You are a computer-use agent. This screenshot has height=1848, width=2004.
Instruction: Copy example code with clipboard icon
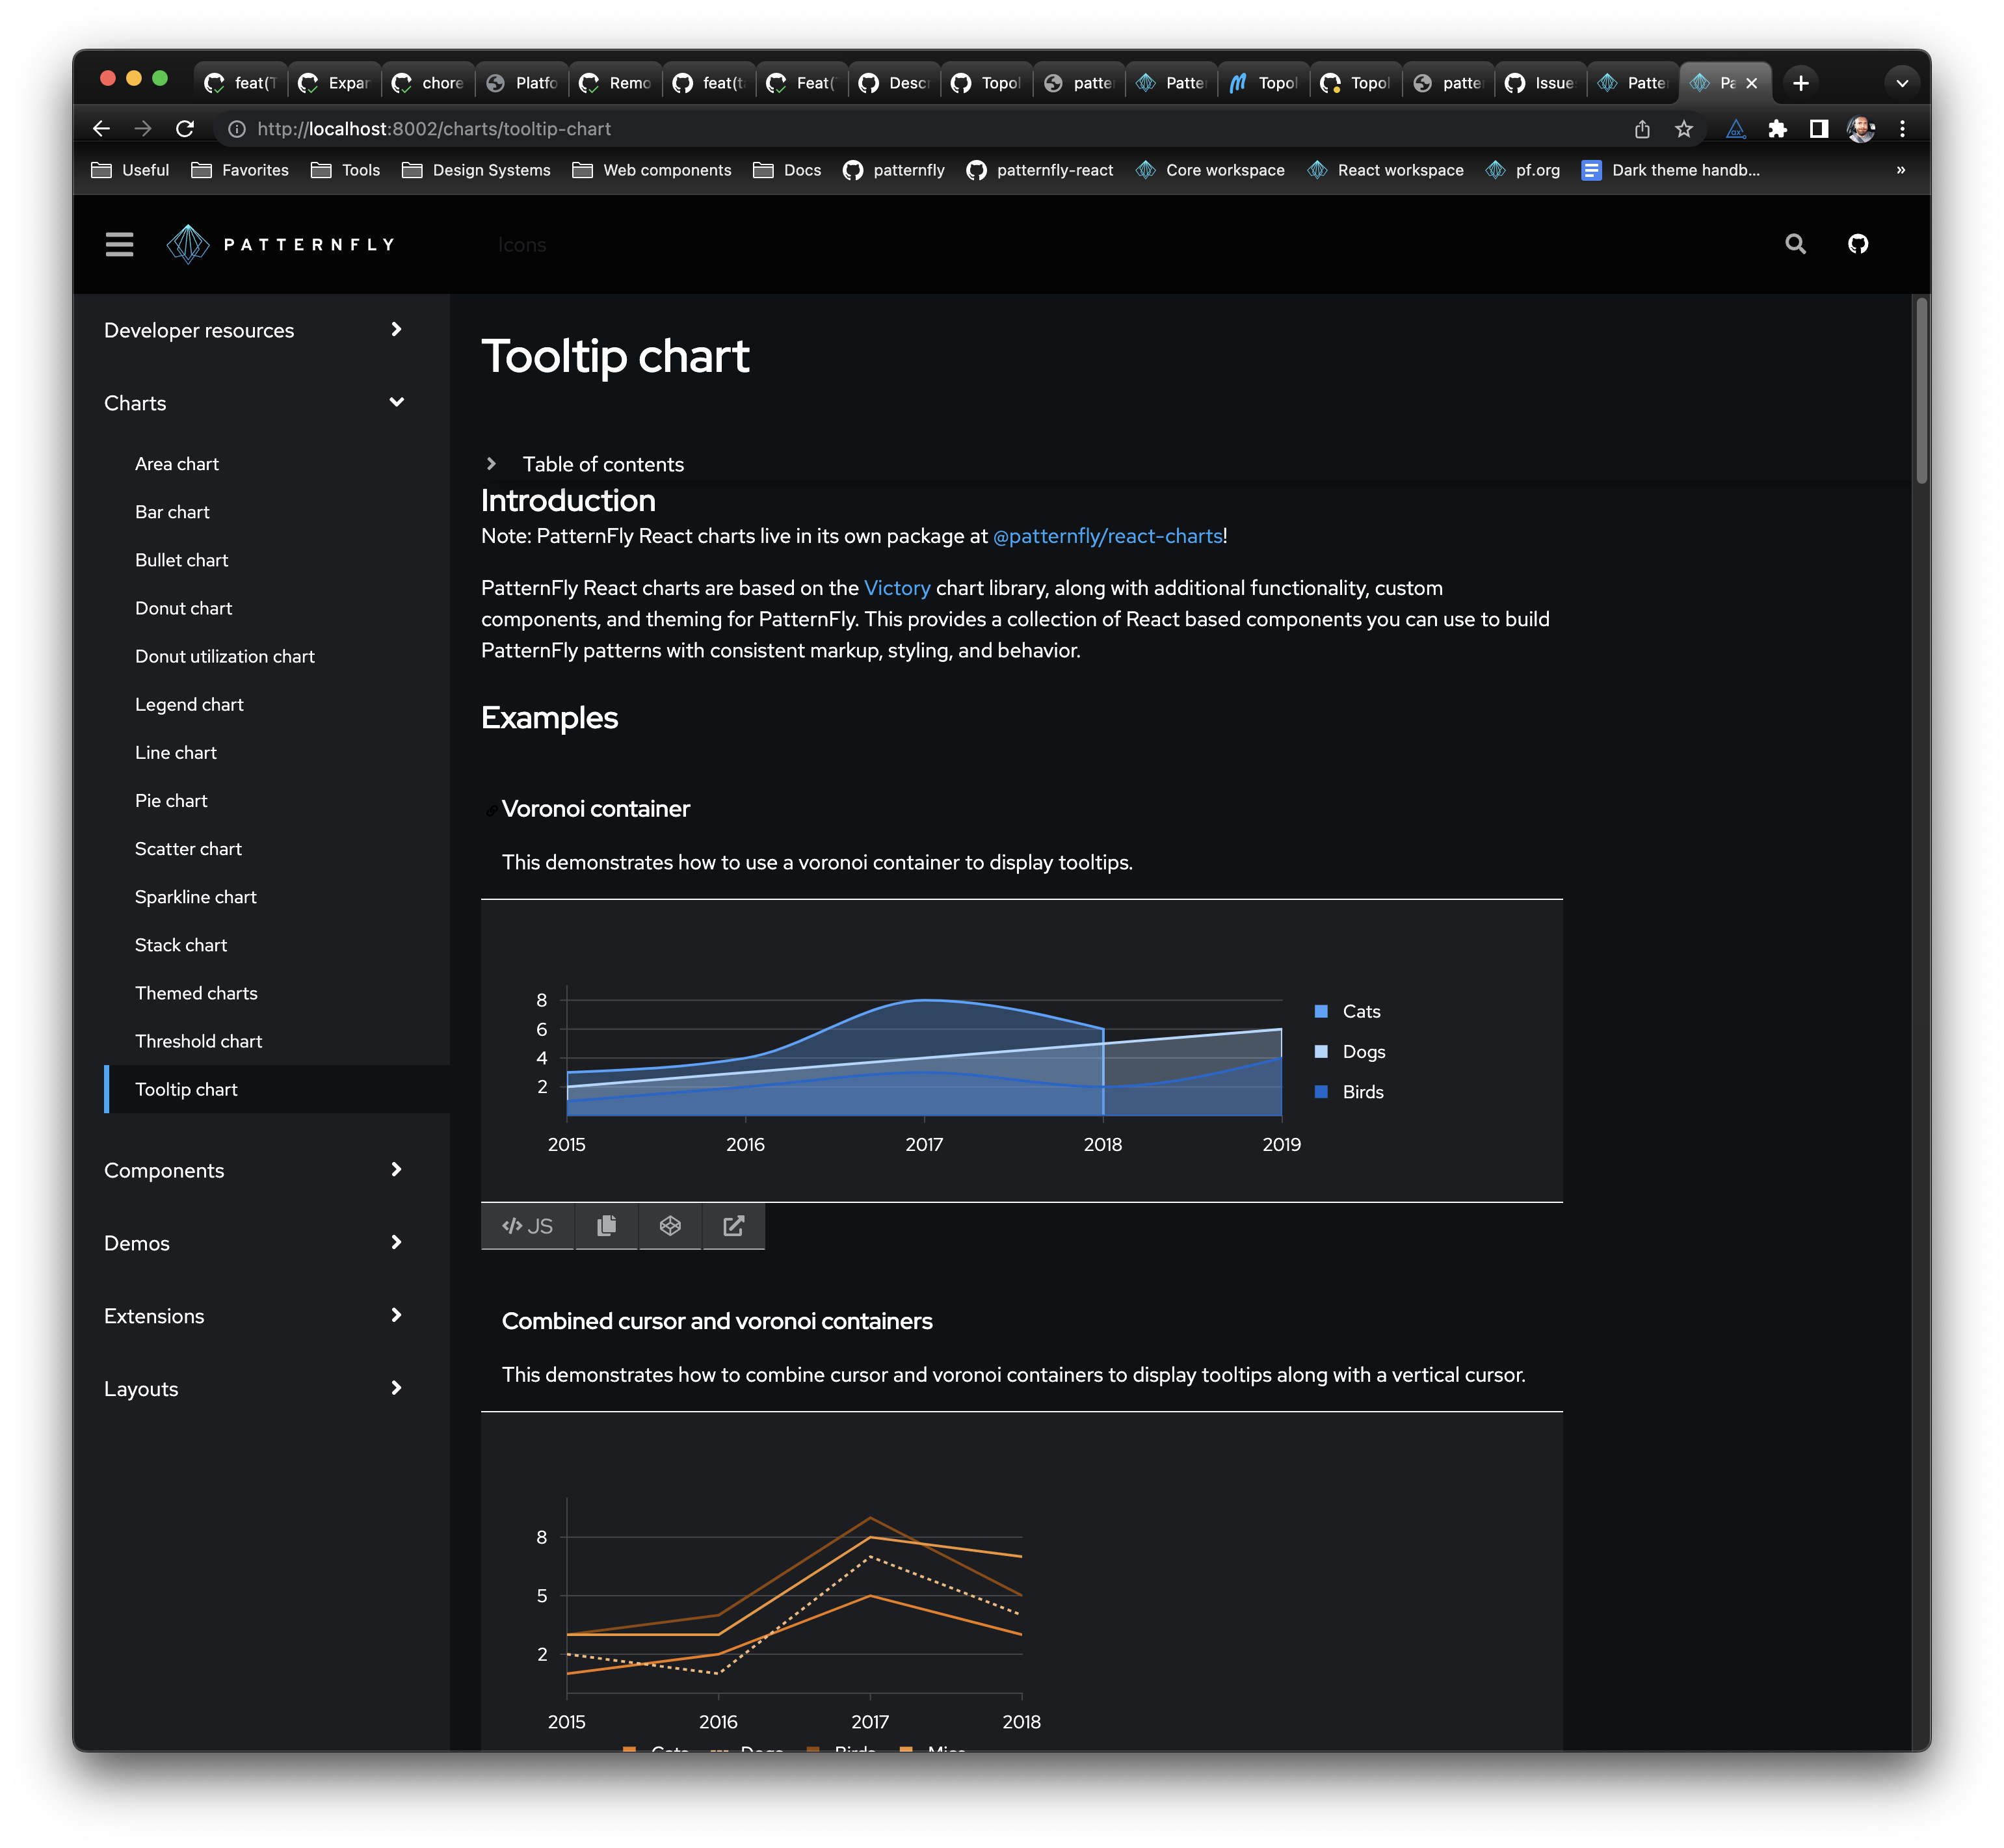click(x=606, y=1226)
